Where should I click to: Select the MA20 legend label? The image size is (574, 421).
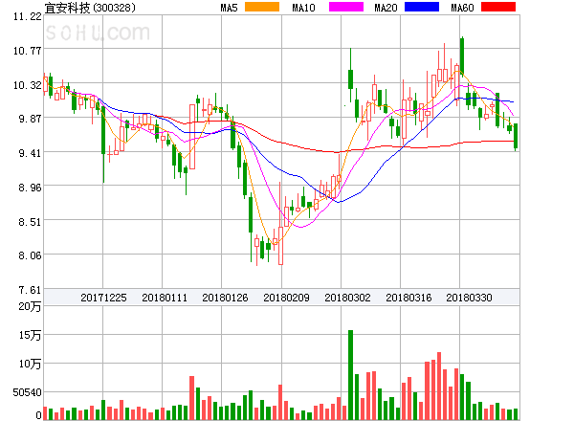pyautogui.click(x=386, y=8)
